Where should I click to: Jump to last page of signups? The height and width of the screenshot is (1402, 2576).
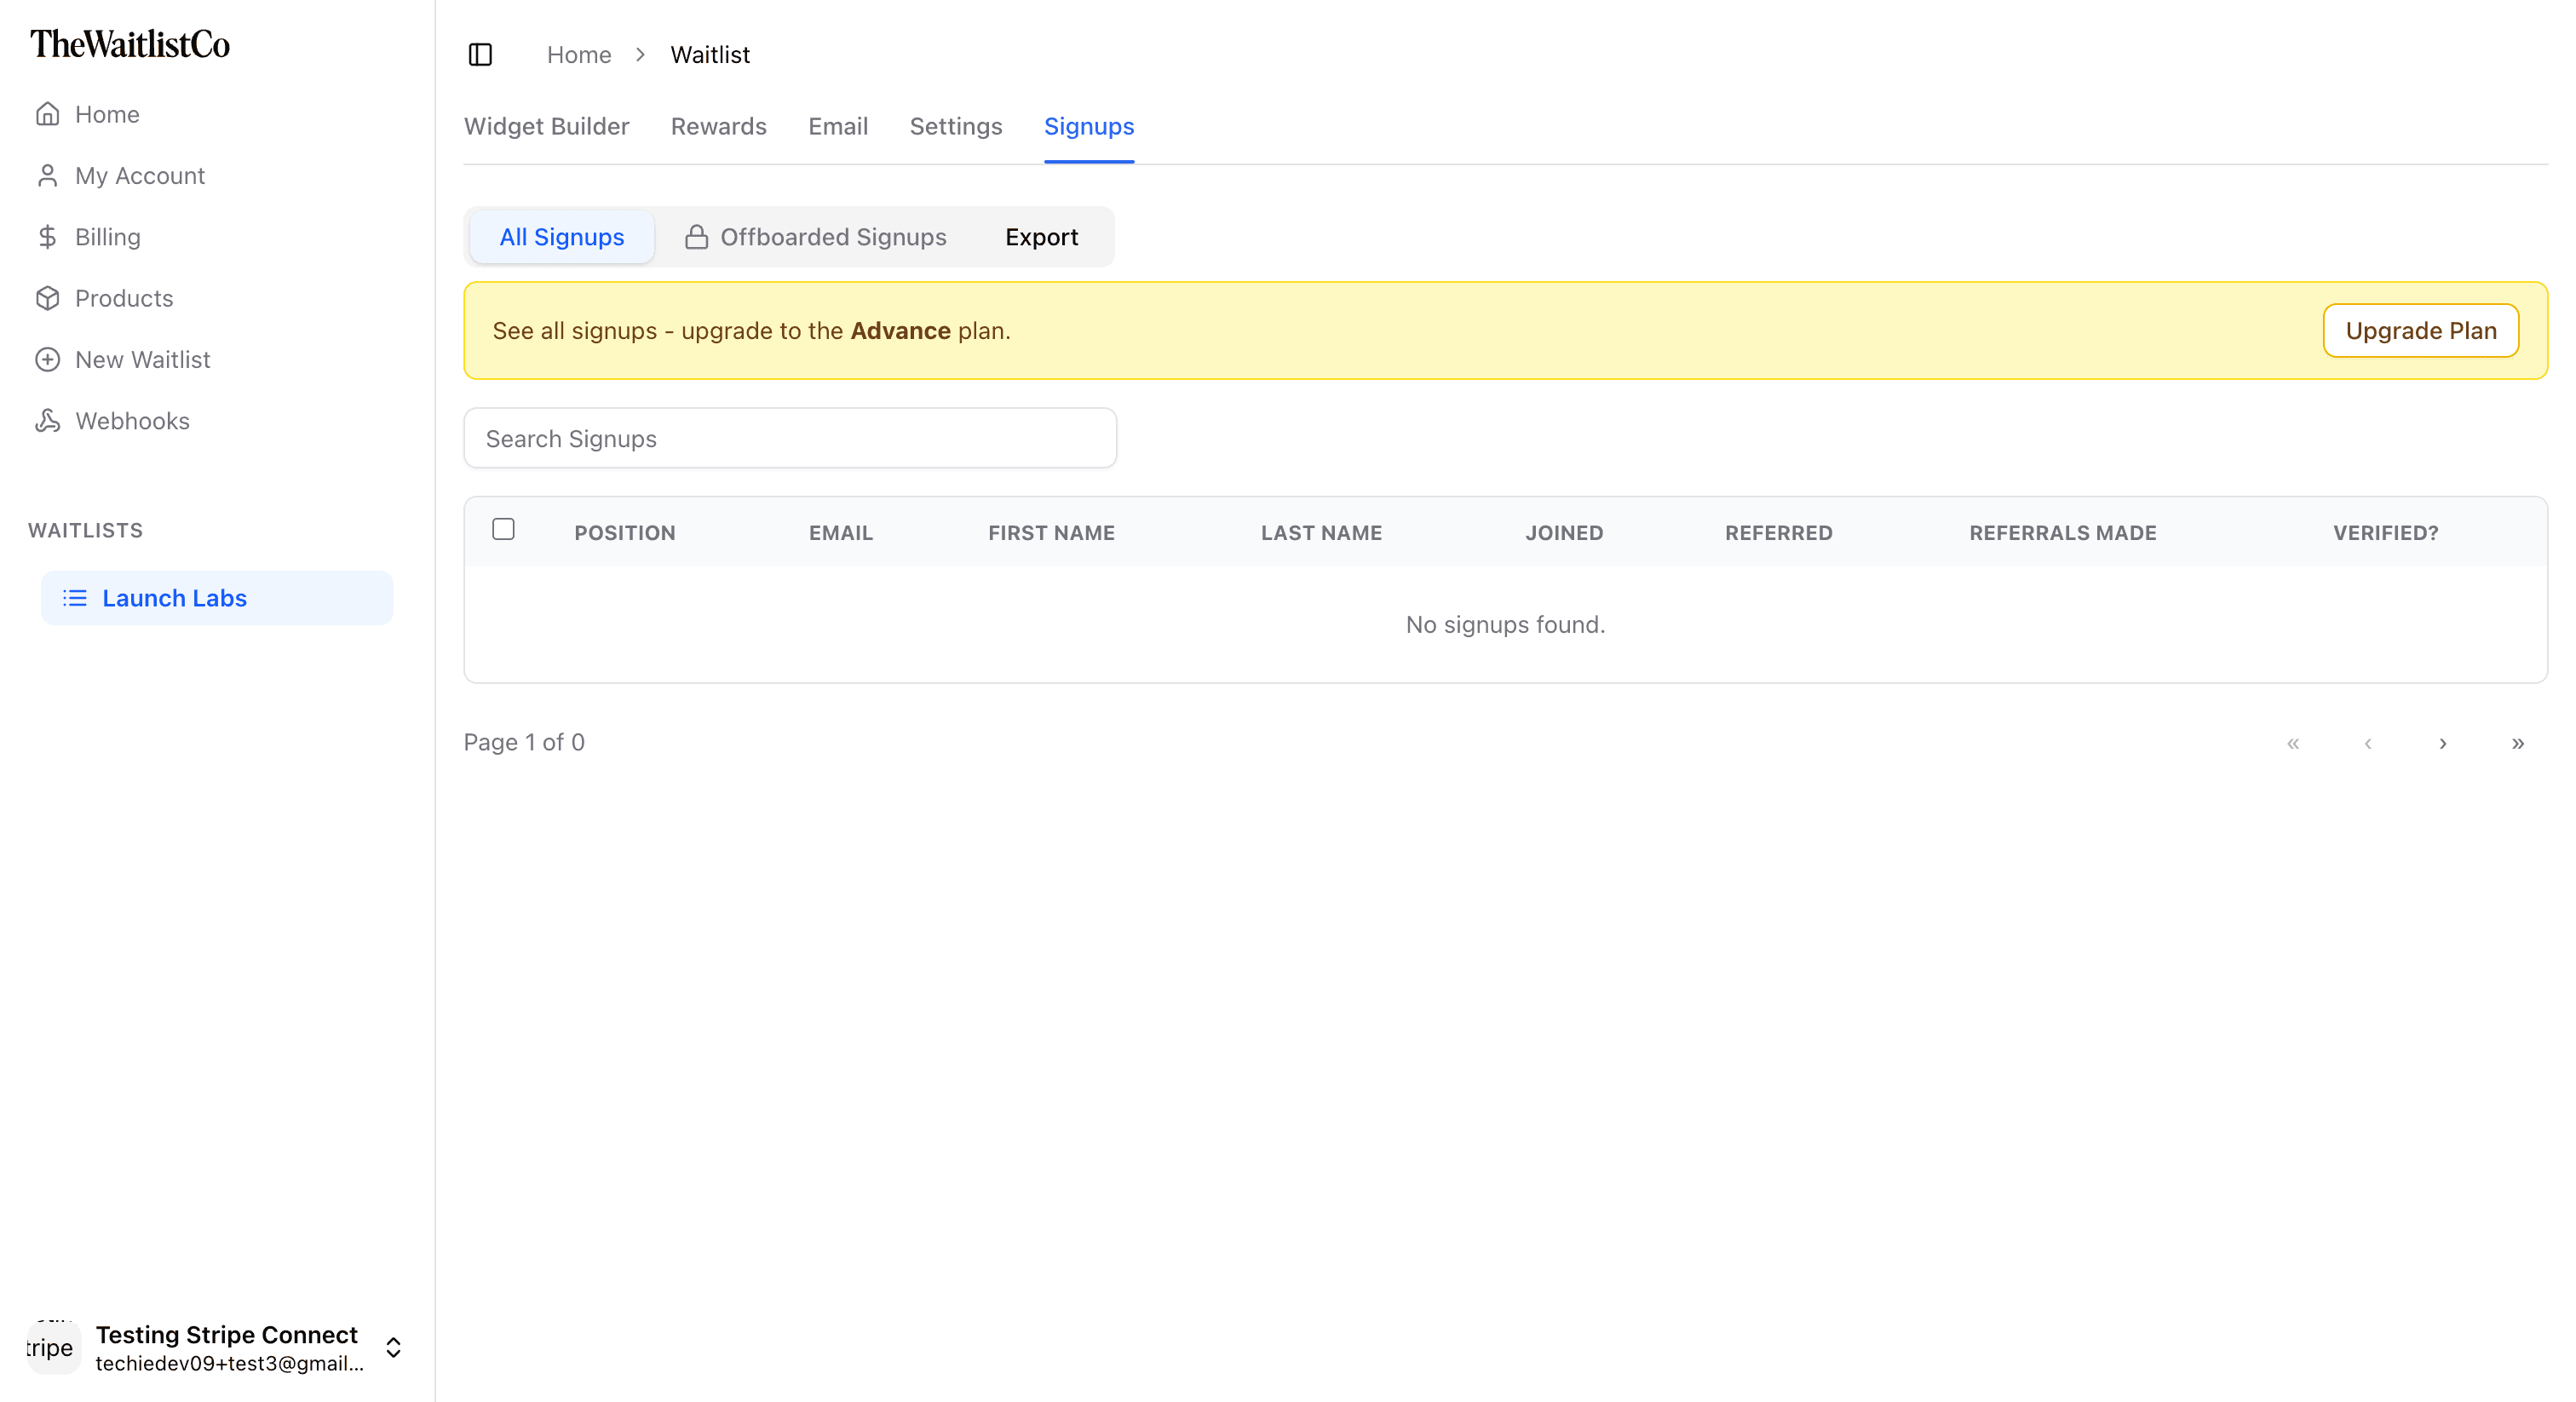[x=2517, y=743]
